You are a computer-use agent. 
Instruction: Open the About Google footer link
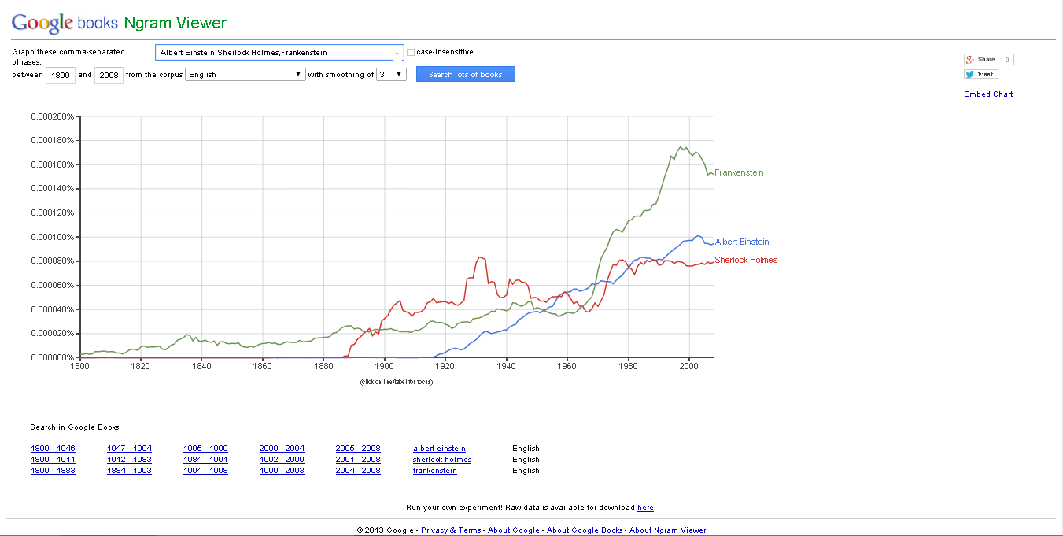(x=514, y=530)
